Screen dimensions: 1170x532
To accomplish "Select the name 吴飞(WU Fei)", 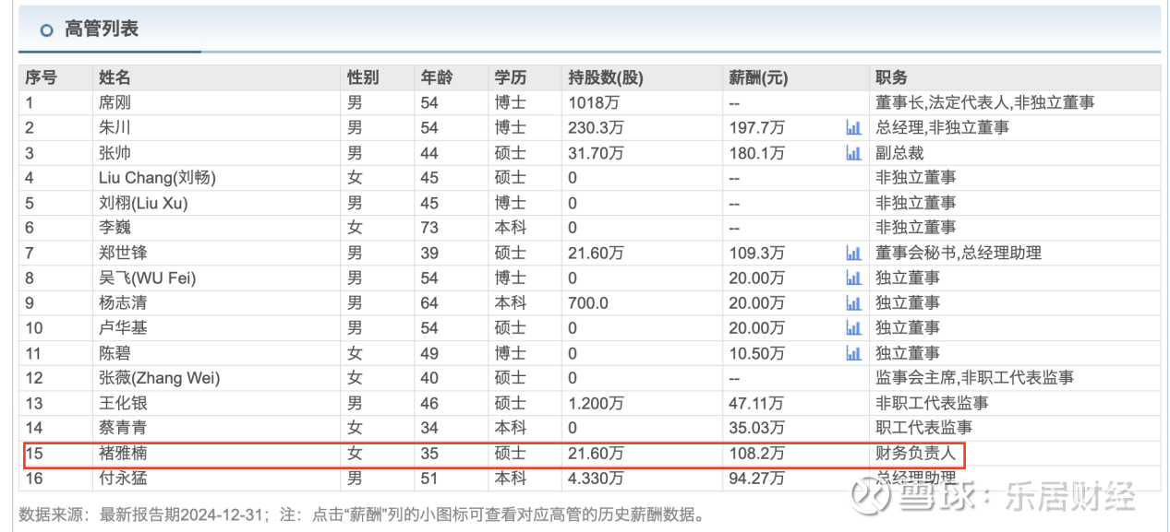I will pyautogui.click(x=148, y=278).
